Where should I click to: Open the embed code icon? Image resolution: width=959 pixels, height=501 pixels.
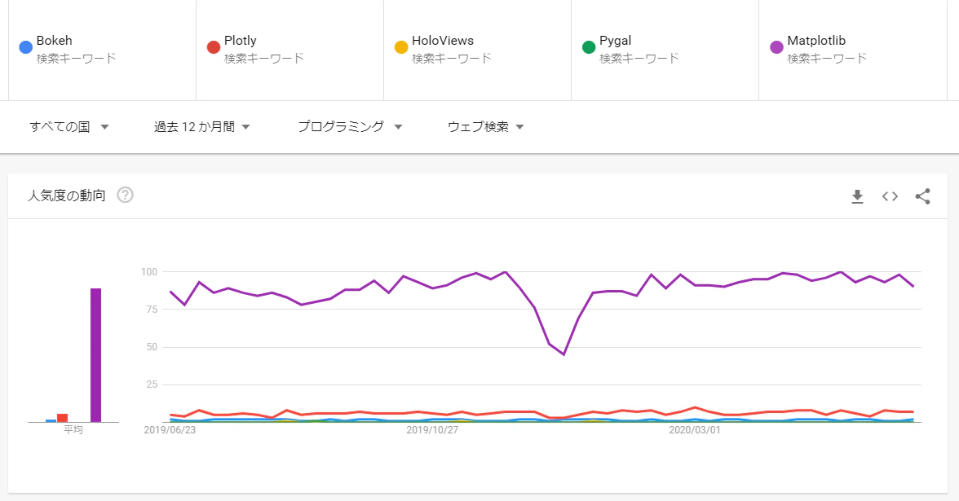pos(890,196)
